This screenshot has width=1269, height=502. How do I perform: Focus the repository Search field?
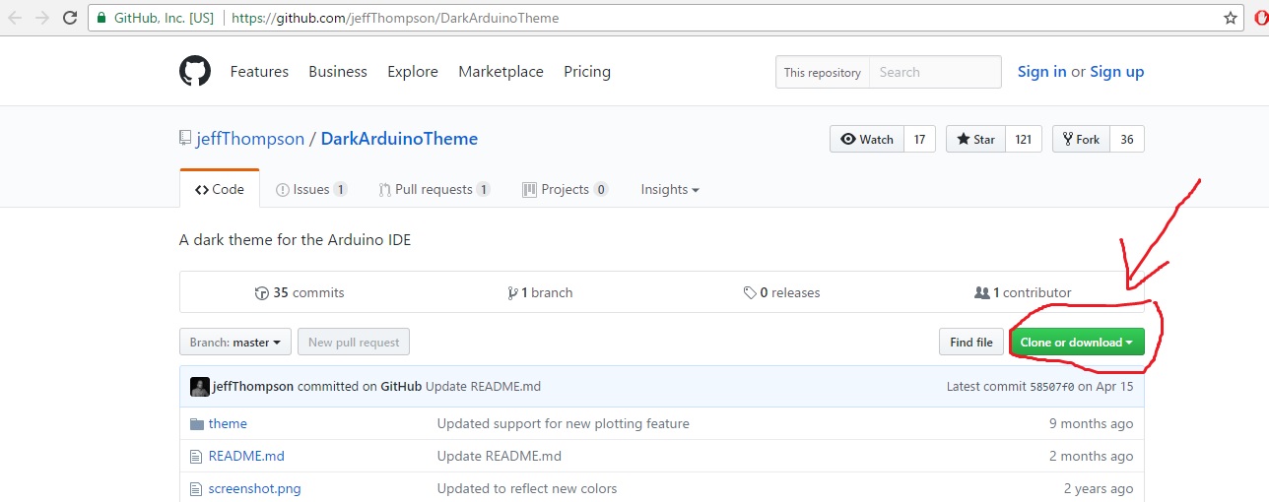pos(935,72)
